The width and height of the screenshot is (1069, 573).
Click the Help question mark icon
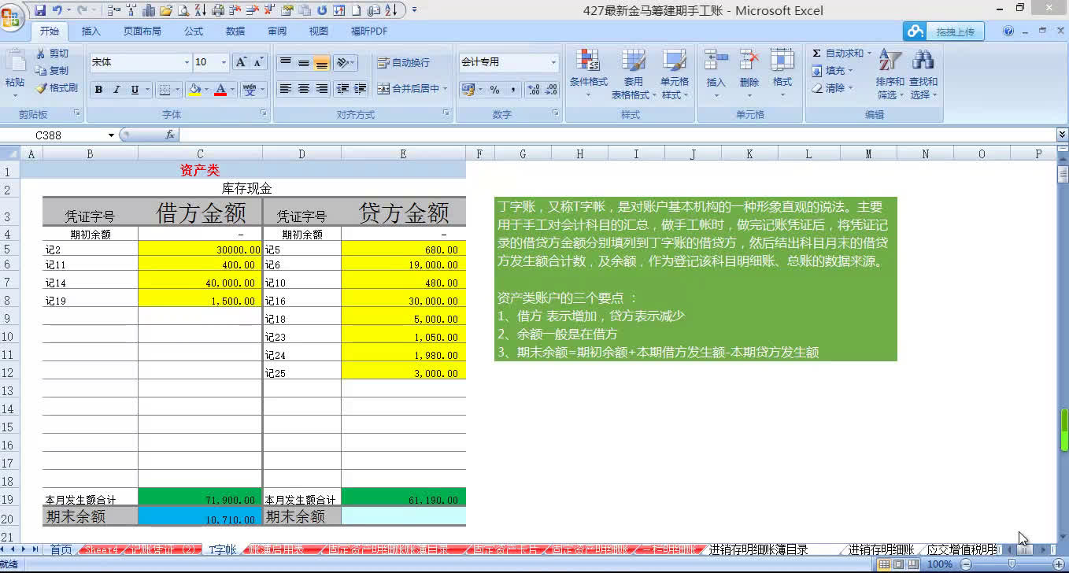(x=1008, y=31)
